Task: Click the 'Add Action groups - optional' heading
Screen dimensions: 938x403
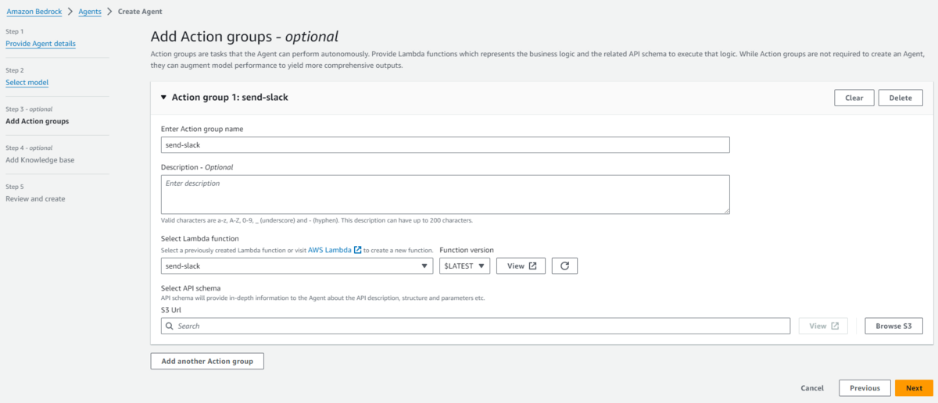Action: click(245, 37)
